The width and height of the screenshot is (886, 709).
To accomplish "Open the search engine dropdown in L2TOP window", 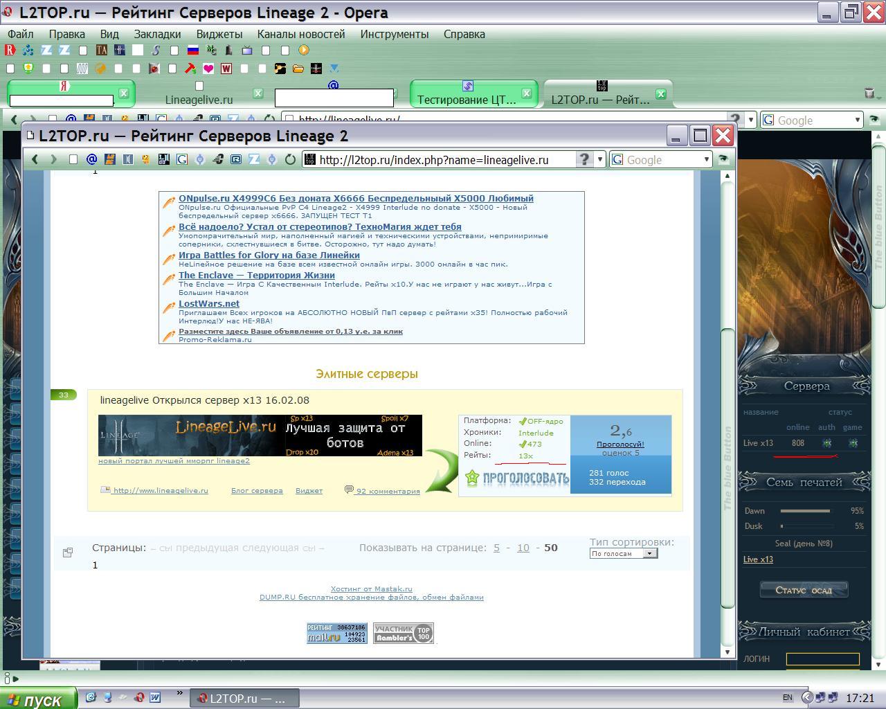I will point(707,159).
